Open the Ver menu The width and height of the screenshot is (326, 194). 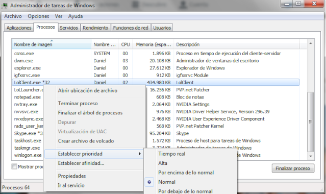tap(59, 16)
